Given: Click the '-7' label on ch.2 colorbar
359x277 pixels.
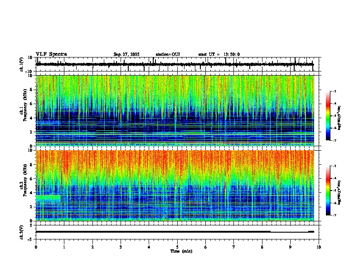Looking at the screenshot, I should (x=334, y=215).
